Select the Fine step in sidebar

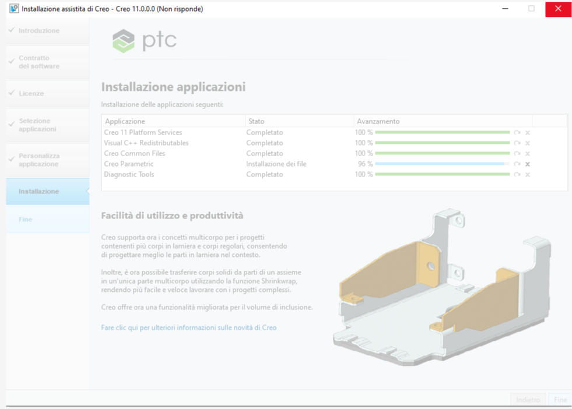pos(47,219)
